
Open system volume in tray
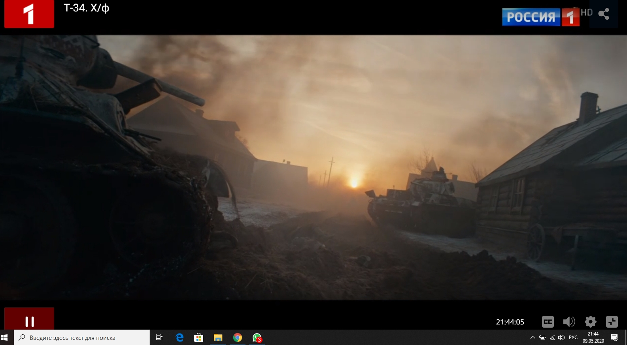pos(561,337)
